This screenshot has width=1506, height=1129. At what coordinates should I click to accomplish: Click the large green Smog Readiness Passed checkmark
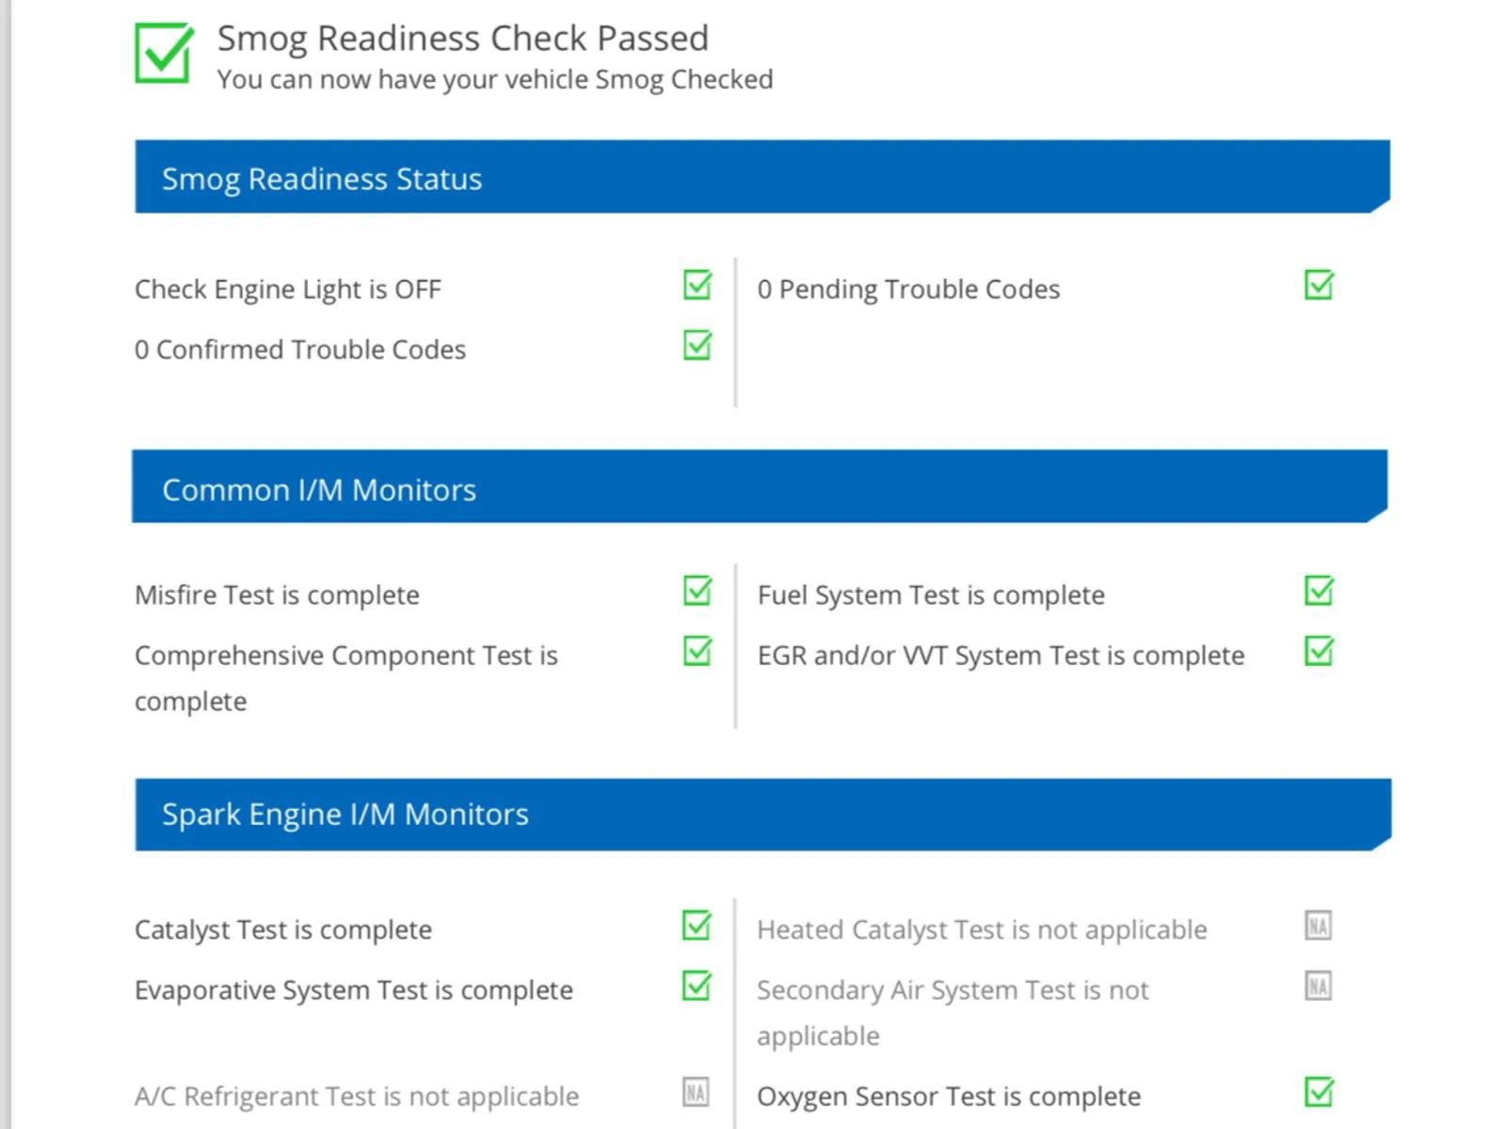point(163,54)
